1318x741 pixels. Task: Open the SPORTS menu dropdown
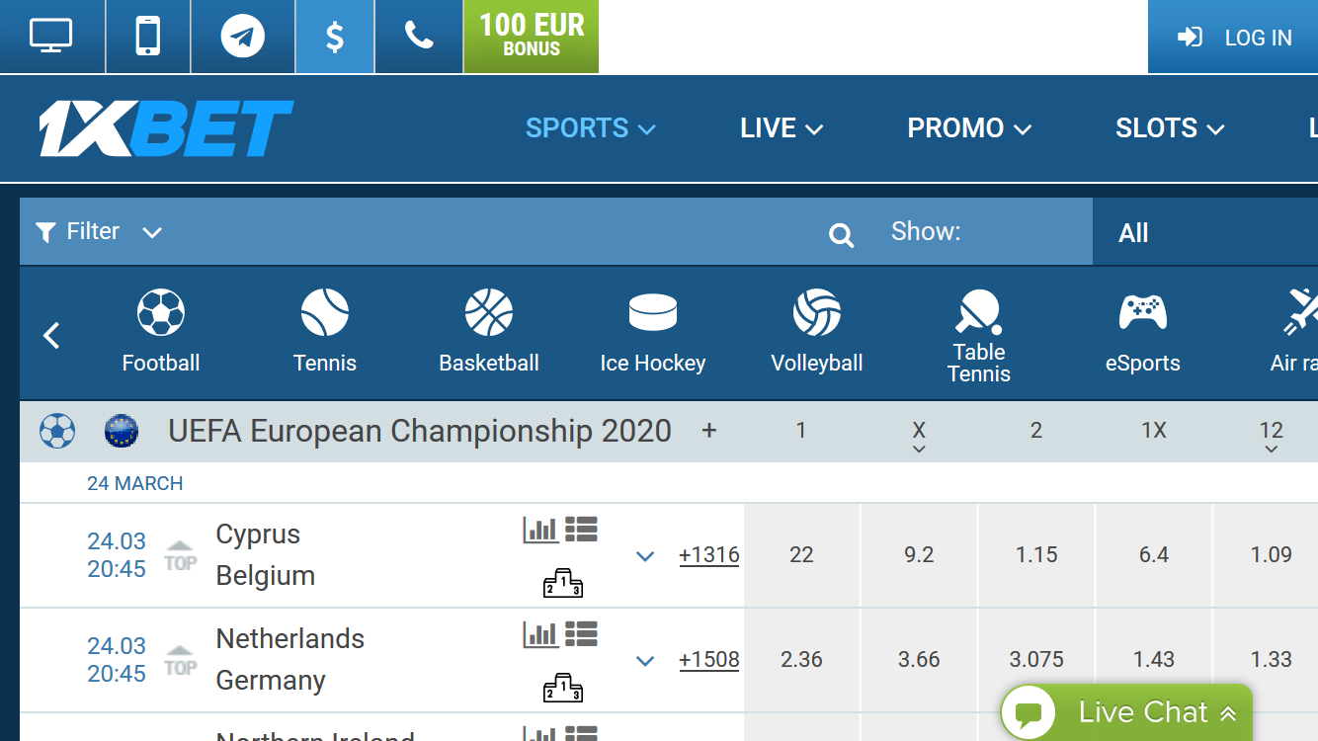(591, 128)
